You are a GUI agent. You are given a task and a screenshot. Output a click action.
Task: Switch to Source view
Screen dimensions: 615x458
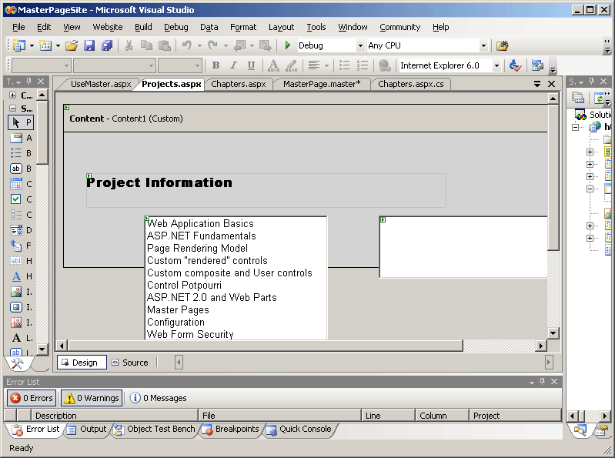(130, 363)
